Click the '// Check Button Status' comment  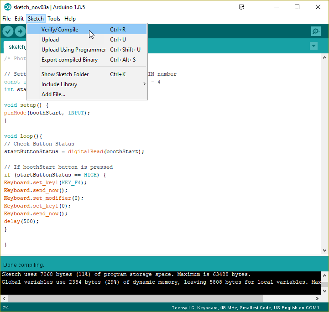click(x=39, y=144)
